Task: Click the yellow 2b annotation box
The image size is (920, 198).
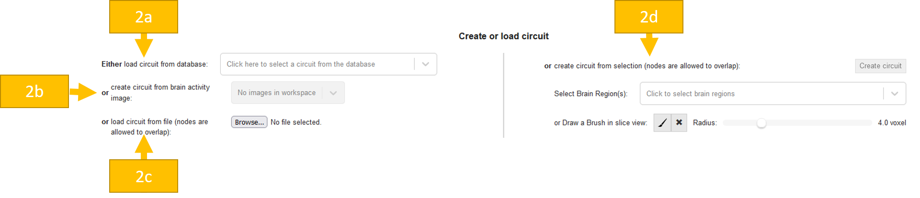Action: 34,91
